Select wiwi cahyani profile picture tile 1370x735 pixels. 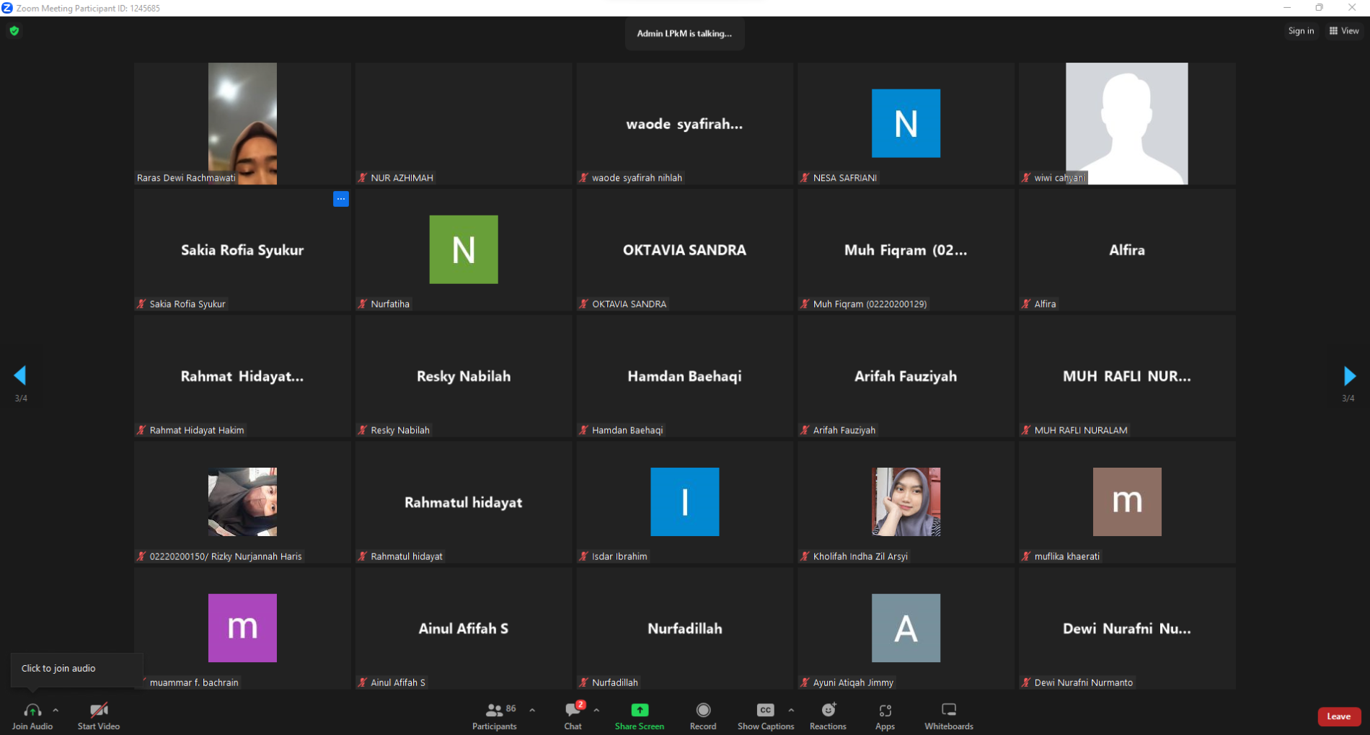coord(1127,123)
